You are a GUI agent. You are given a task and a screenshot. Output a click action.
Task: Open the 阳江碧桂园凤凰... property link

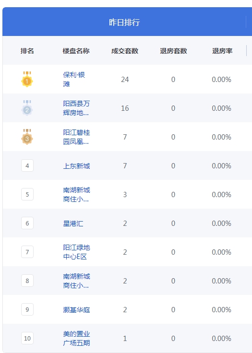[x=76, y=137]
